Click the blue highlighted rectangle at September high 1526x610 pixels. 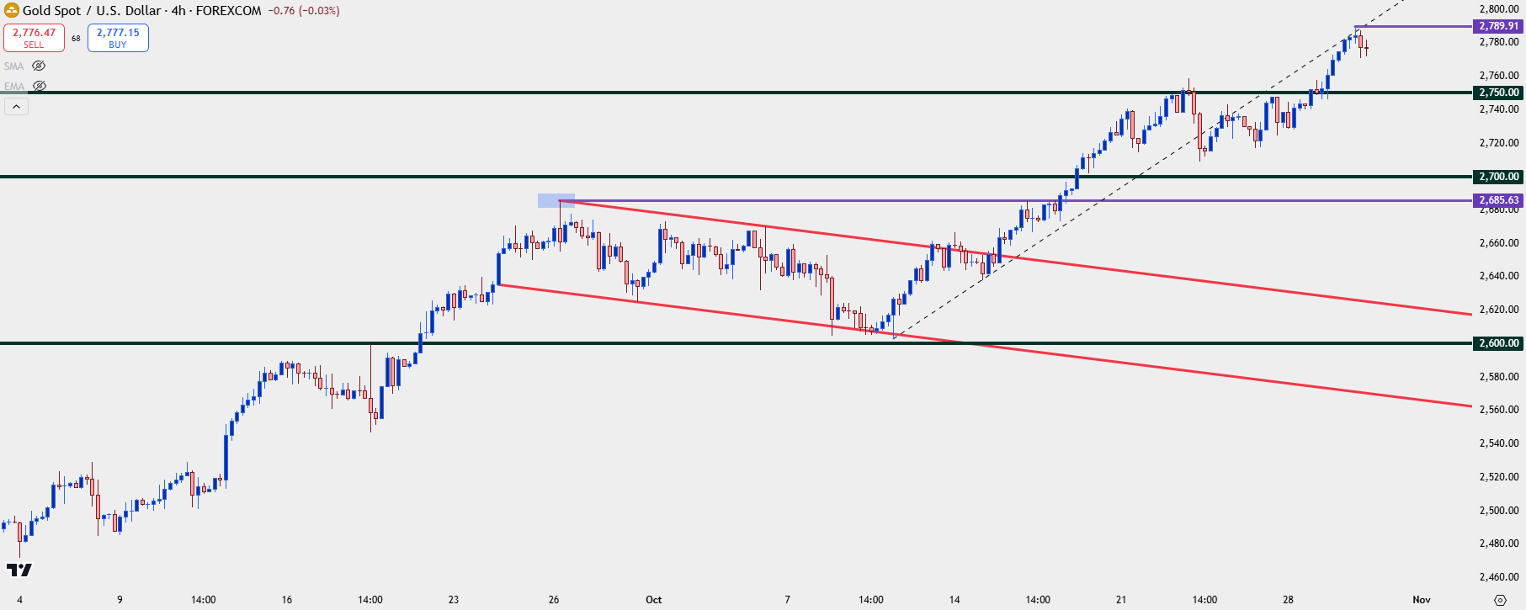pyautogui.click(x=556, y=200)
